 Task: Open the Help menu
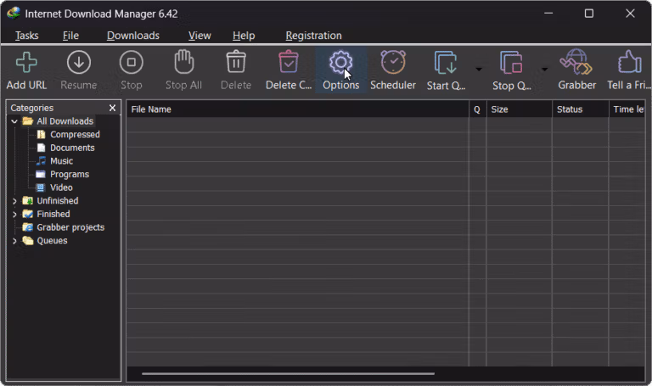pos(244,36)
